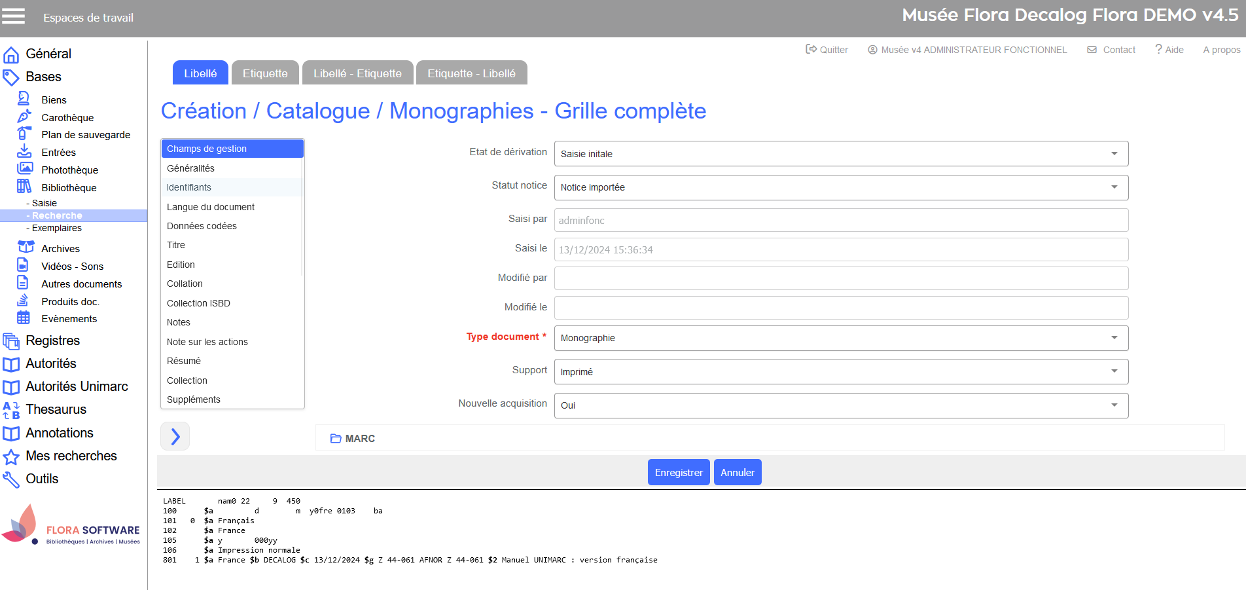Expand the MARC folder section
This screenshot has height=590, width=1246.
[353, 438]
